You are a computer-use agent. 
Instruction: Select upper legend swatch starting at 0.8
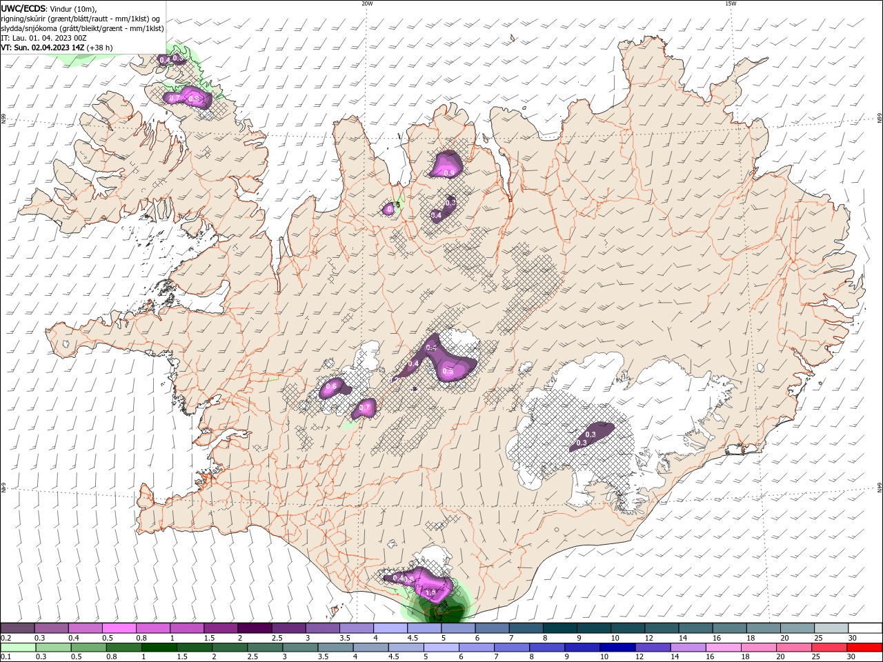tap(153, 628)
